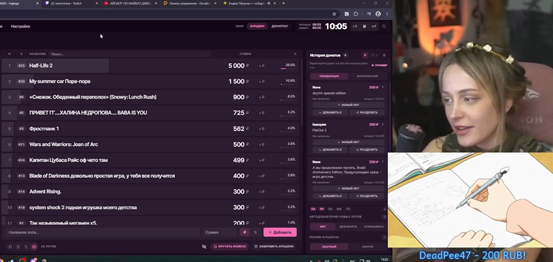Select ОБЫЧНЫЙ auction mode

pyautogui.click(x=329, y=247)
